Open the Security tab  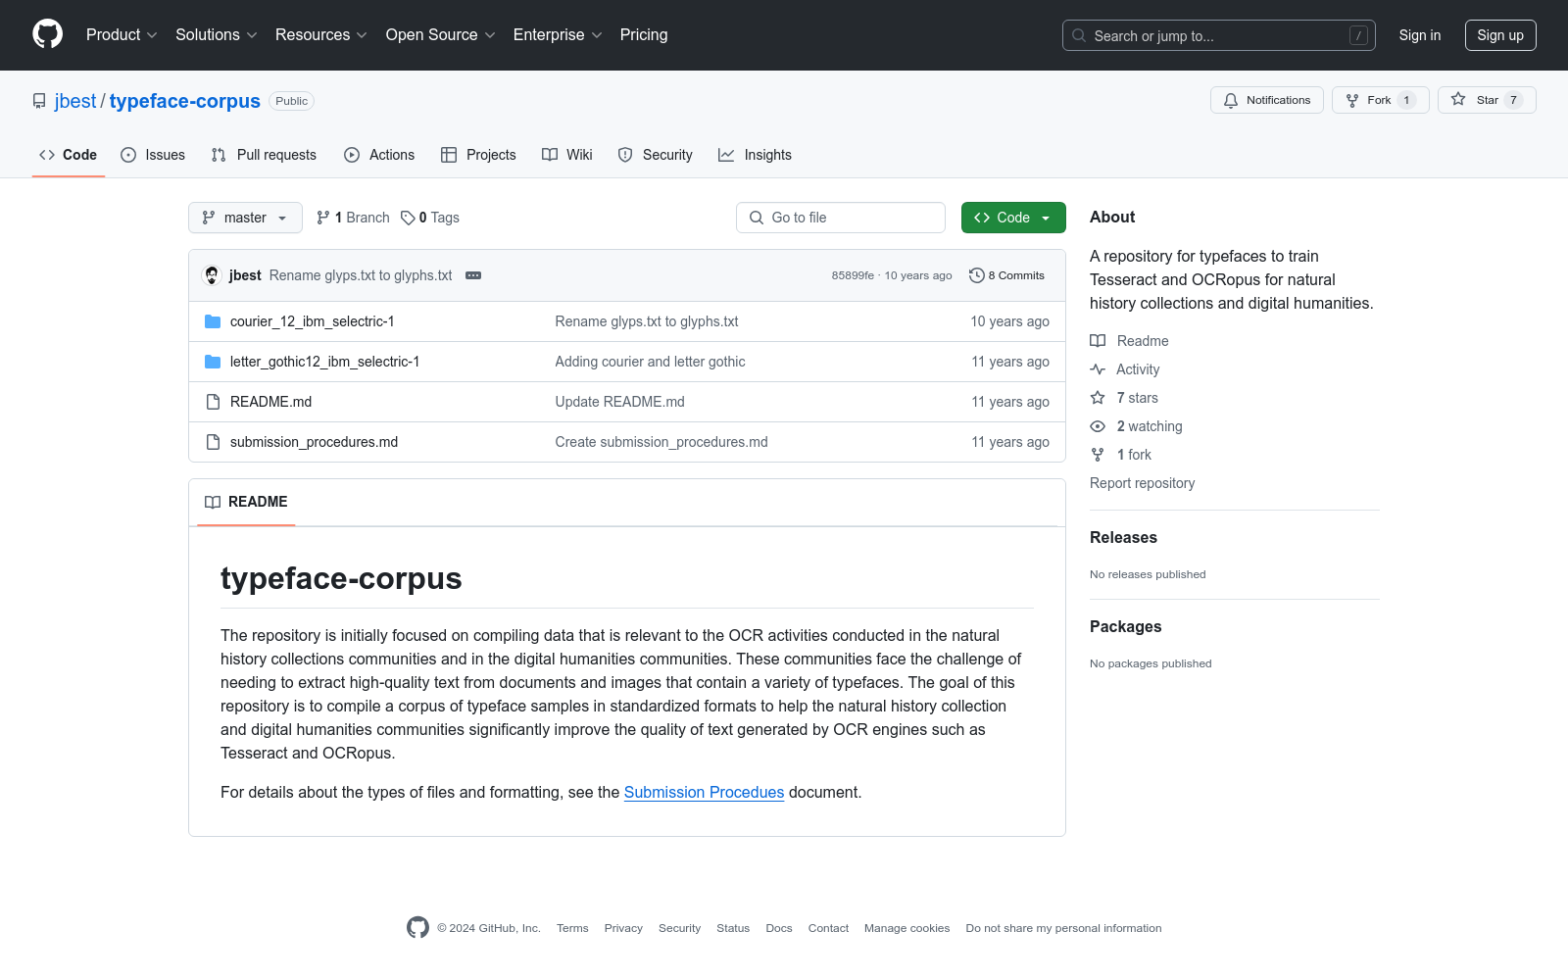tap(656, 155)
